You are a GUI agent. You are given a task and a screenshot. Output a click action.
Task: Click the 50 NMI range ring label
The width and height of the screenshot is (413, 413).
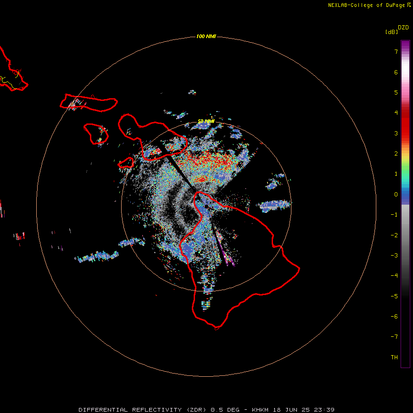pos(206,122)
